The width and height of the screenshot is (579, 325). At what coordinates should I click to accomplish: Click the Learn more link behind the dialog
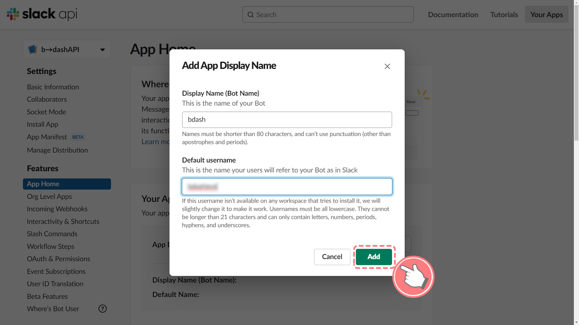155,142
